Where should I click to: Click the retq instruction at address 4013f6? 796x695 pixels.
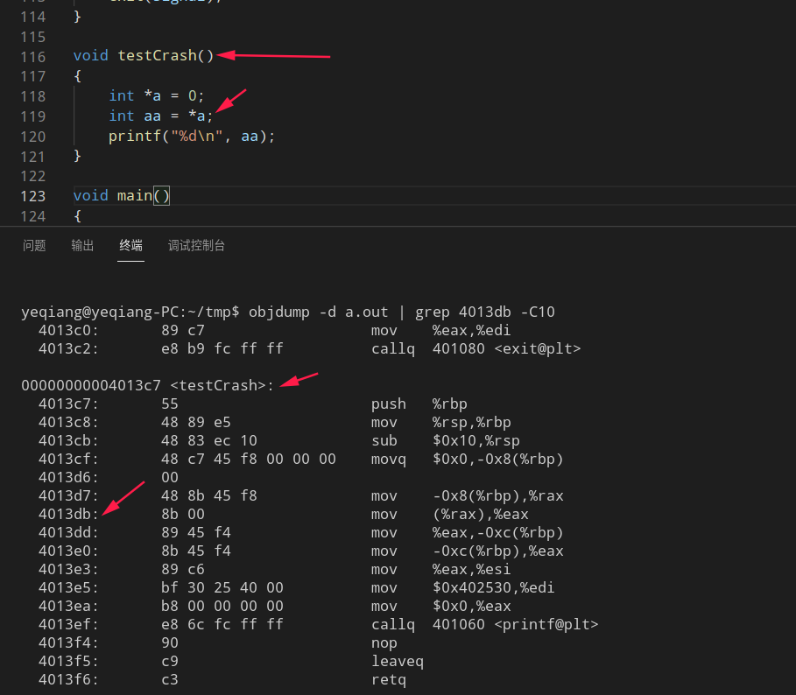pos(388,679)
